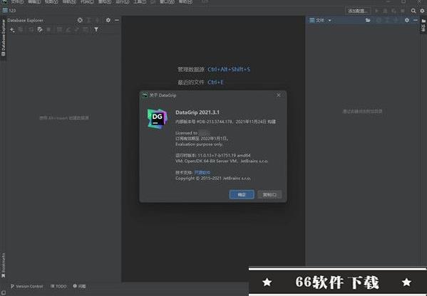This screenshot has height=296, width=427.
Task: Click the 复制(C) copy button
Action: pyautogui.click(x=269, y=195)
